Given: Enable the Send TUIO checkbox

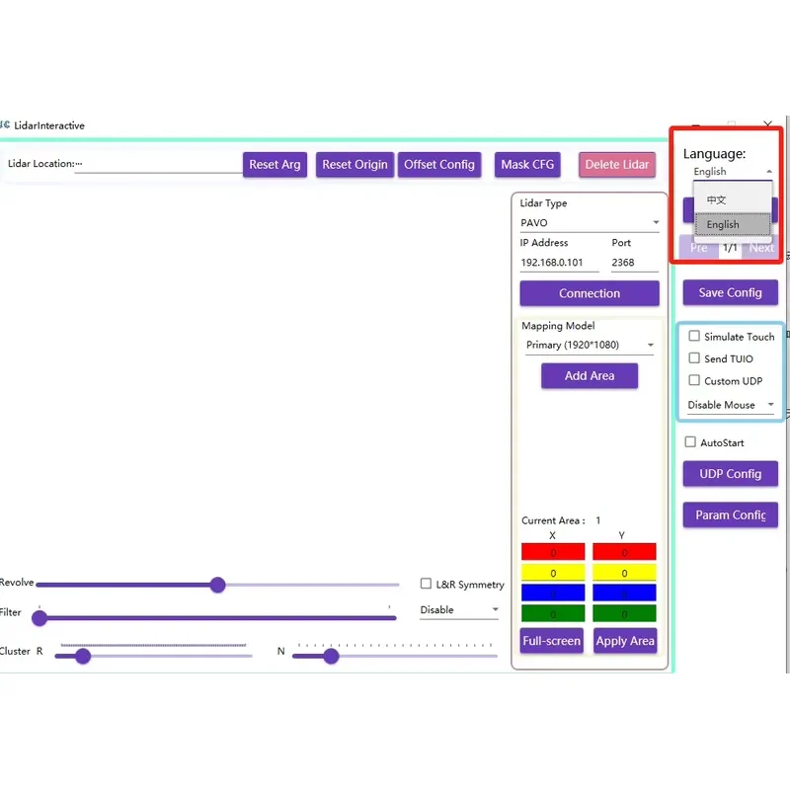Looking at the screenshot, I should pos(694,358).
